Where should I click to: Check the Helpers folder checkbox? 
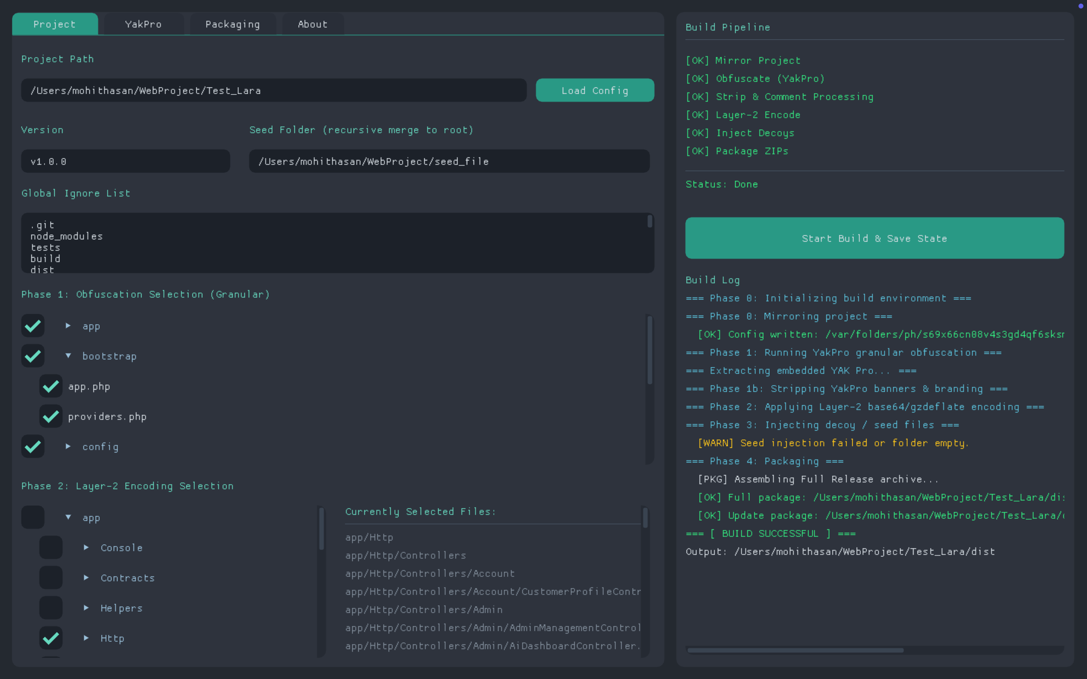pos(51,608)
